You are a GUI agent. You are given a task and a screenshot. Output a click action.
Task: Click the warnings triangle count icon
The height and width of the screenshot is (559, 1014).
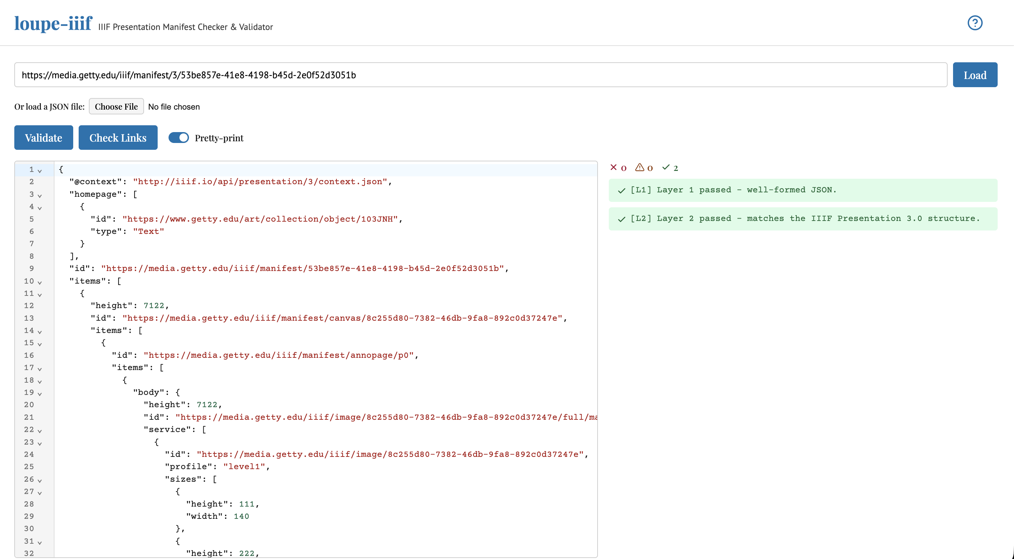click(640, 167)
